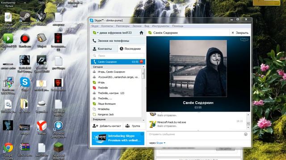This screenshot has width=286, height=160.
Task: Click the Minecraft-hack.by red.exe file link
Action: click(172, 122)
